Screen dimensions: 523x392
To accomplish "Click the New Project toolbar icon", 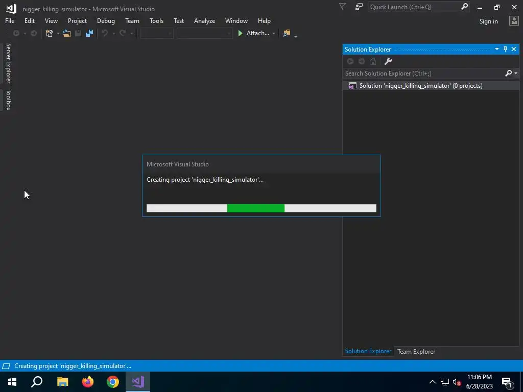I will (50, 33).
